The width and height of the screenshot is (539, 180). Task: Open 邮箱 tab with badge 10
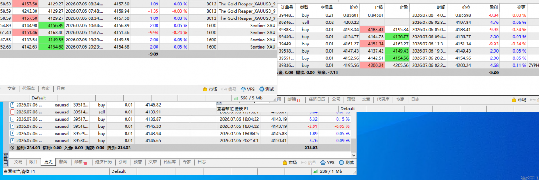point(81,162)
